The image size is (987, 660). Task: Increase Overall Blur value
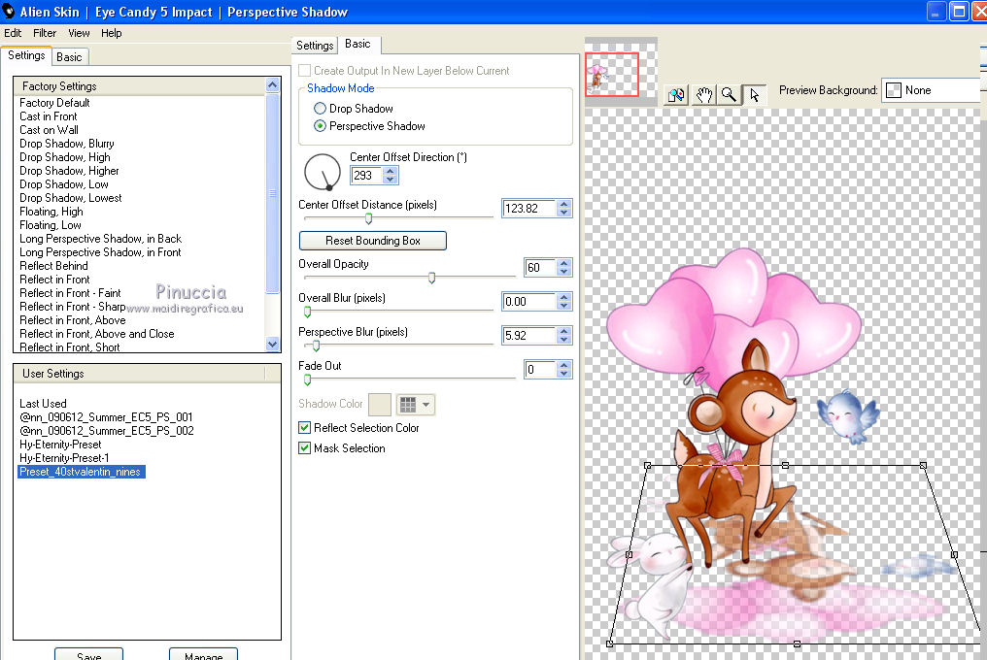[x=564, y=297]
